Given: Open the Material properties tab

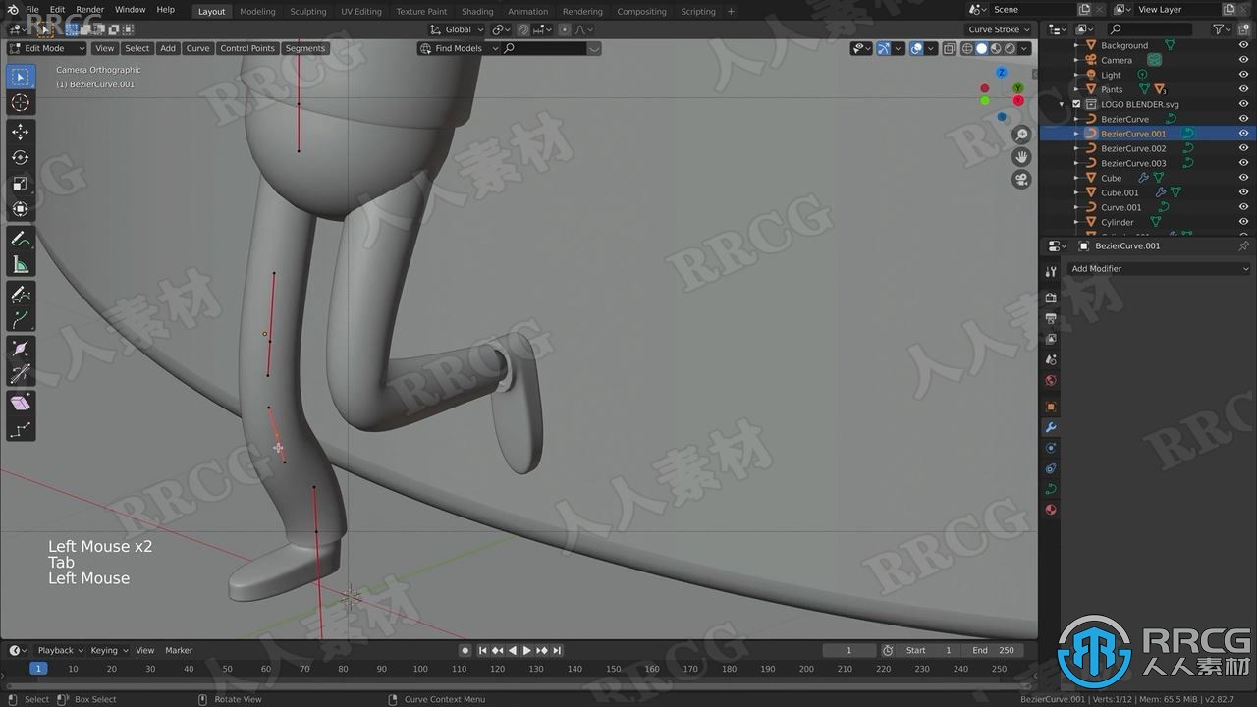Looking at the screenshot, I should tap(1051, 510).
